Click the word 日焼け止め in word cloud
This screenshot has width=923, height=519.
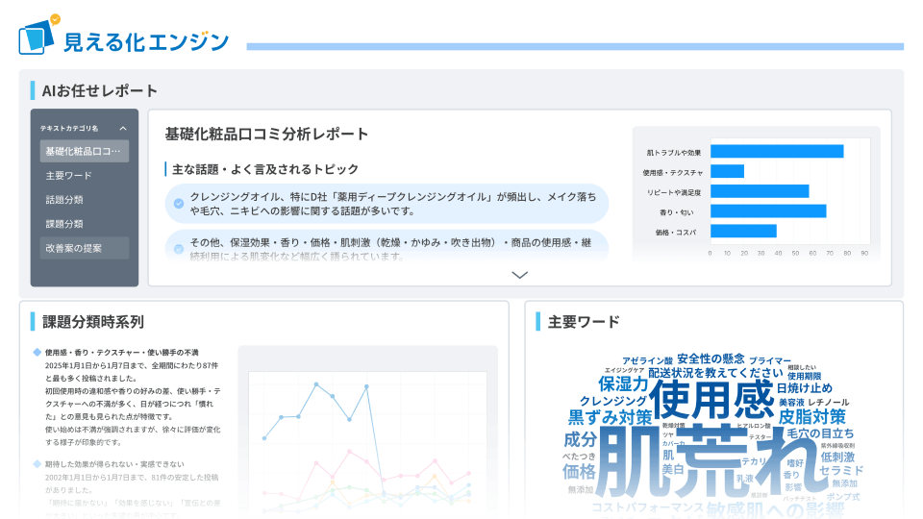pyautogui.click(x=804, y=388)
